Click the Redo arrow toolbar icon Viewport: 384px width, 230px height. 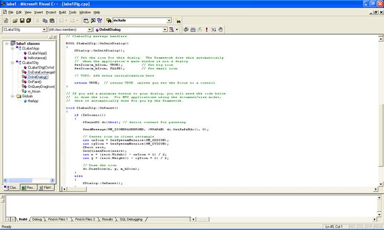pyautogui.click(x=73, y=21)
